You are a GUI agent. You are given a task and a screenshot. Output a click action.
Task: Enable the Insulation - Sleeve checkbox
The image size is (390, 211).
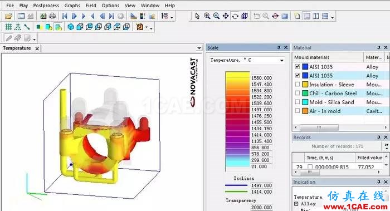[x=298, y=84]
